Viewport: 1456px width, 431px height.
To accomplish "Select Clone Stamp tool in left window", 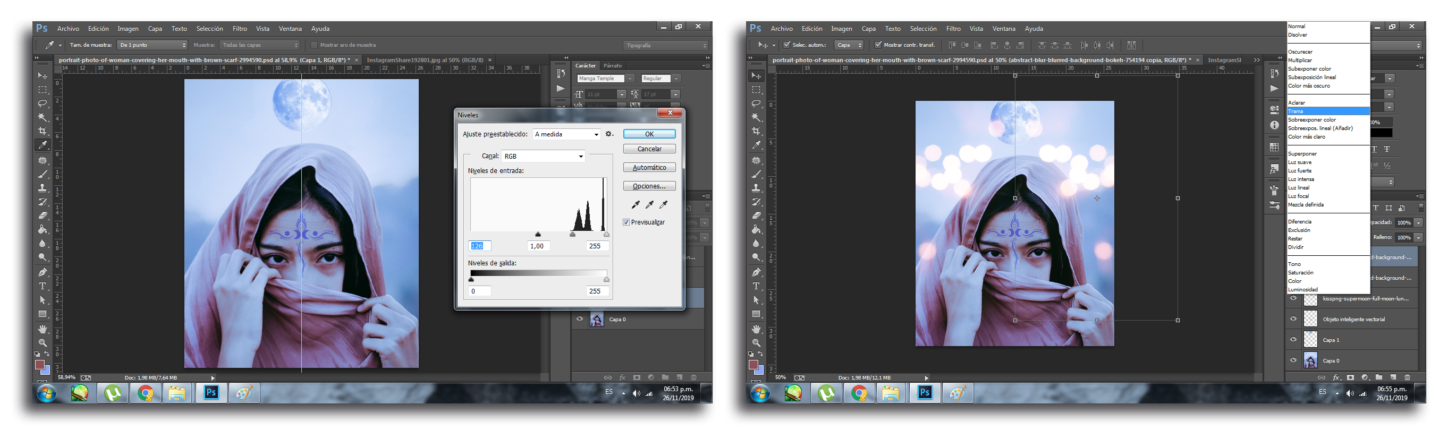I will (x=43, y=188).
